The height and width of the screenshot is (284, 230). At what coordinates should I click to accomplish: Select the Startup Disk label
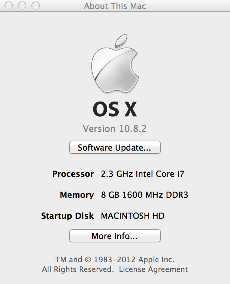(x=67, y=216)
